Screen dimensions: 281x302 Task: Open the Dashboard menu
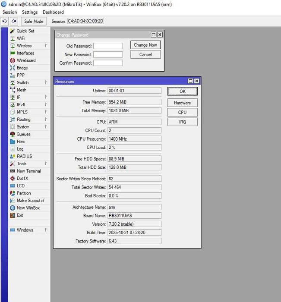(x=53, y=12)
